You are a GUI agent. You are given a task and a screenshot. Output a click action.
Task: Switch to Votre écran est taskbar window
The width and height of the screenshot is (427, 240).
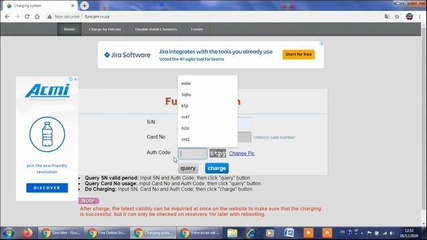(x=199, y=233)
